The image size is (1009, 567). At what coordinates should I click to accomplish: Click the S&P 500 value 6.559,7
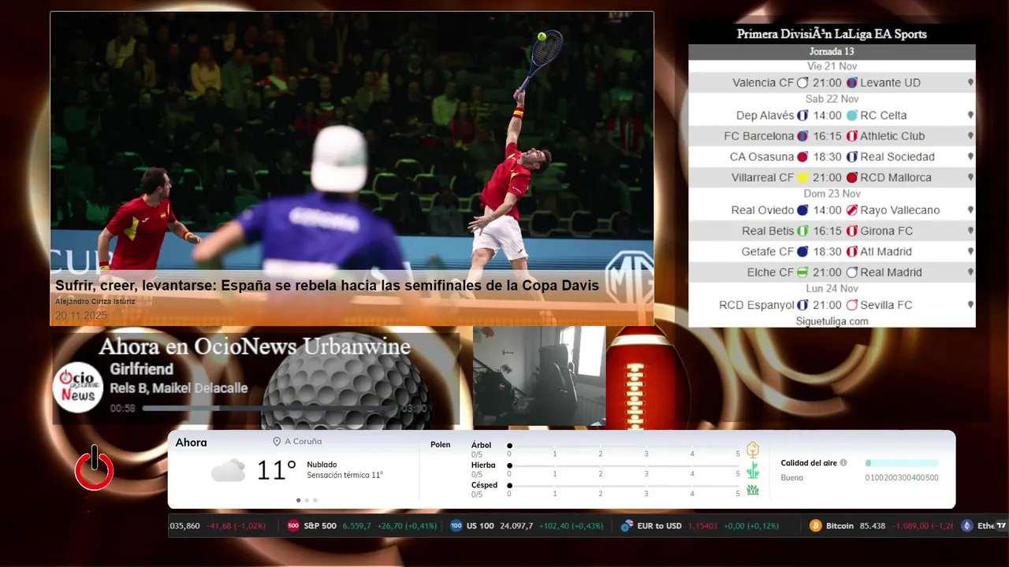tap(356, 526)
